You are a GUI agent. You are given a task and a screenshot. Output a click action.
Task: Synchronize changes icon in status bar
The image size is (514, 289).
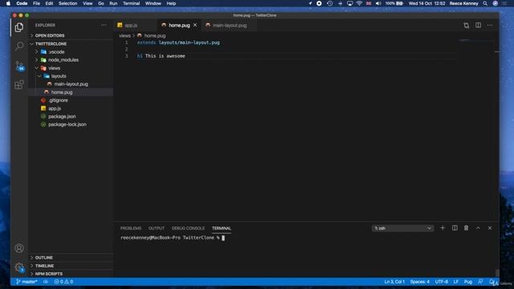coord(46,282)
